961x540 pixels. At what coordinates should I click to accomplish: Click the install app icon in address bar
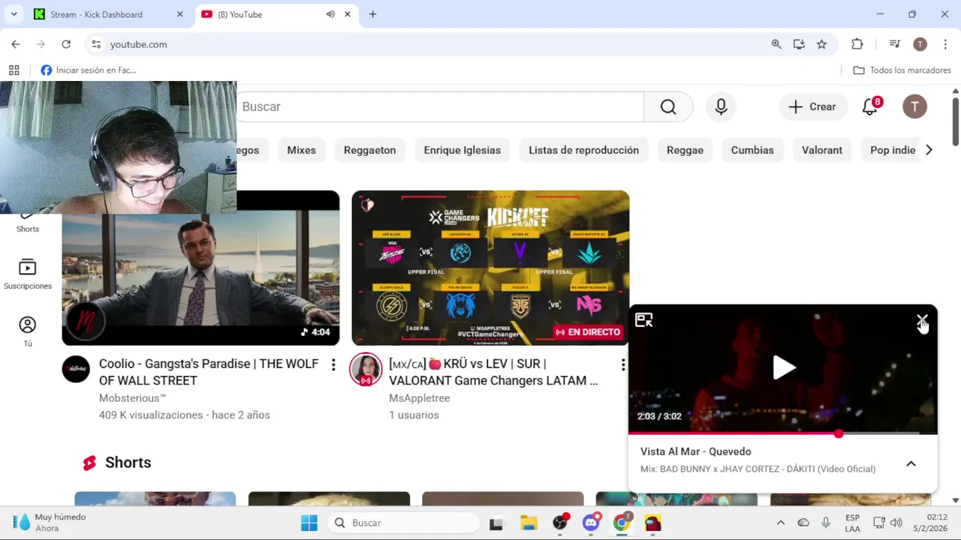(x=799, y=44)
